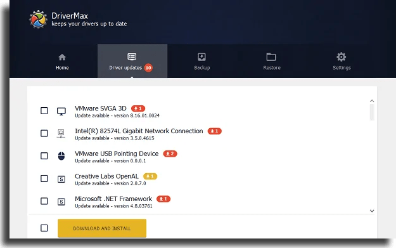This screenshot has height=248, width=396.
Task: Click the red download badge next to VMware SVGA 3D
Action: coord(138,108)
